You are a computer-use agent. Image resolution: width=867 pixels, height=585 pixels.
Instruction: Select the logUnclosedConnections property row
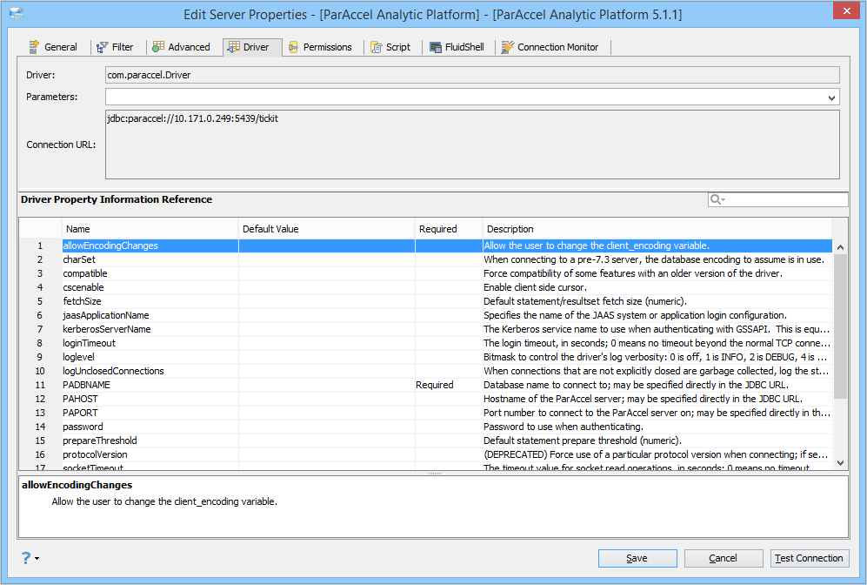[426, 371]
